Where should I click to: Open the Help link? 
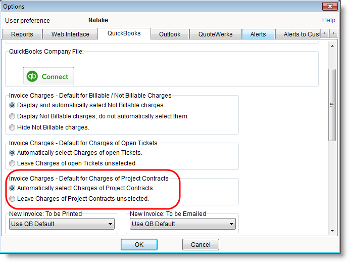[x=328, y=20]
